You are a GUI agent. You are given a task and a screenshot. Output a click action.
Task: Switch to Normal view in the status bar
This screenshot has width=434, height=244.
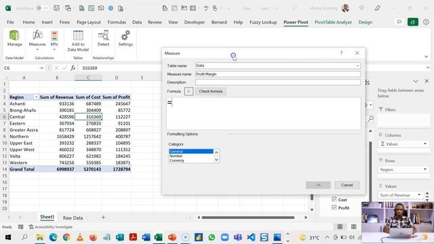pos(340,227)
